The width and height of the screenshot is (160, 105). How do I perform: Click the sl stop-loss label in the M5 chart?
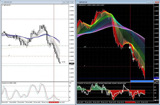pos(9,56)
